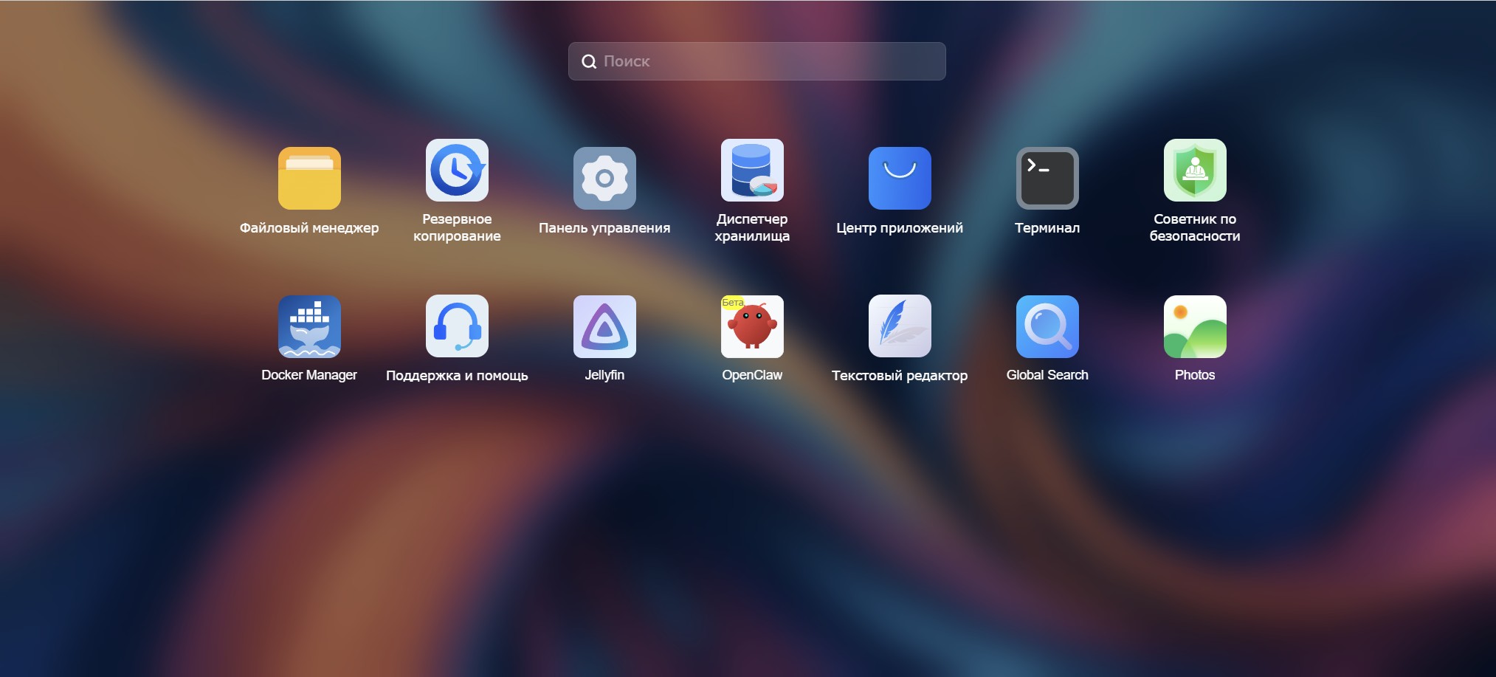Launch the Photos app
The image size is (1496, 677).
pos(1195,326)
